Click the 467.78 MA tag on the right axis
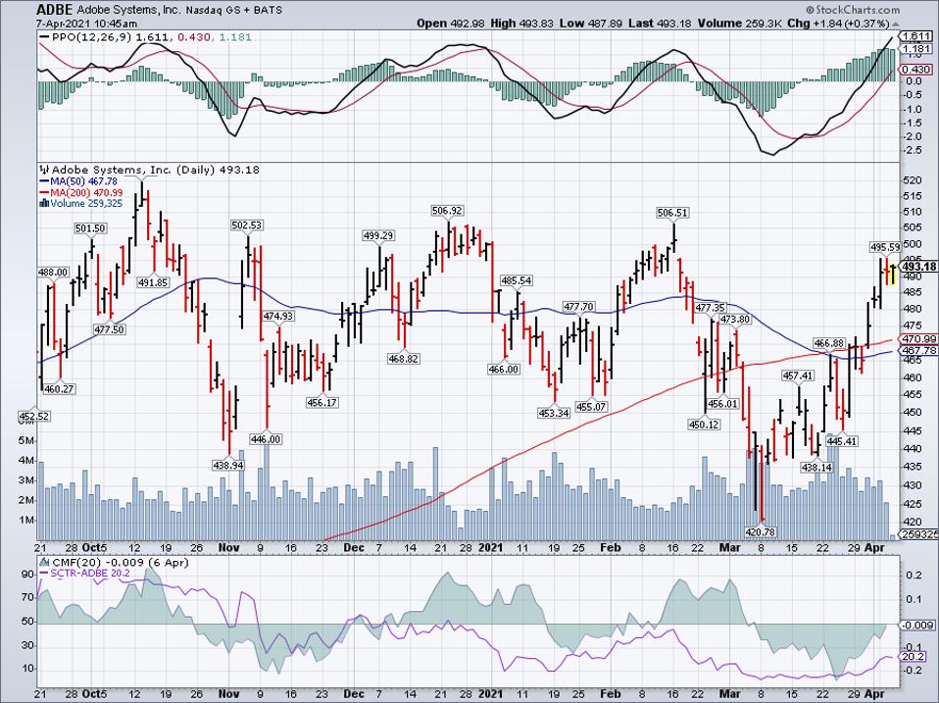 coord(919,350)
